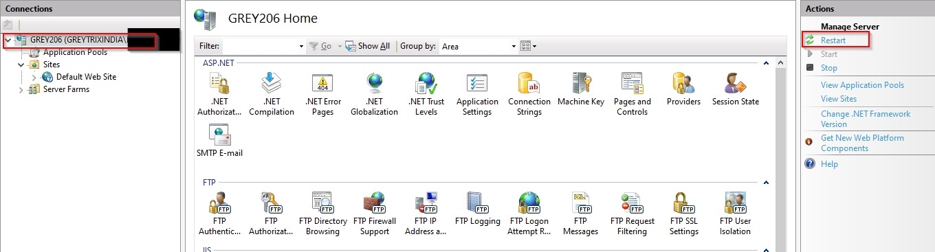Expand the Default Web Site node
The height and width of the screenshot is (252, 935).
34,77
